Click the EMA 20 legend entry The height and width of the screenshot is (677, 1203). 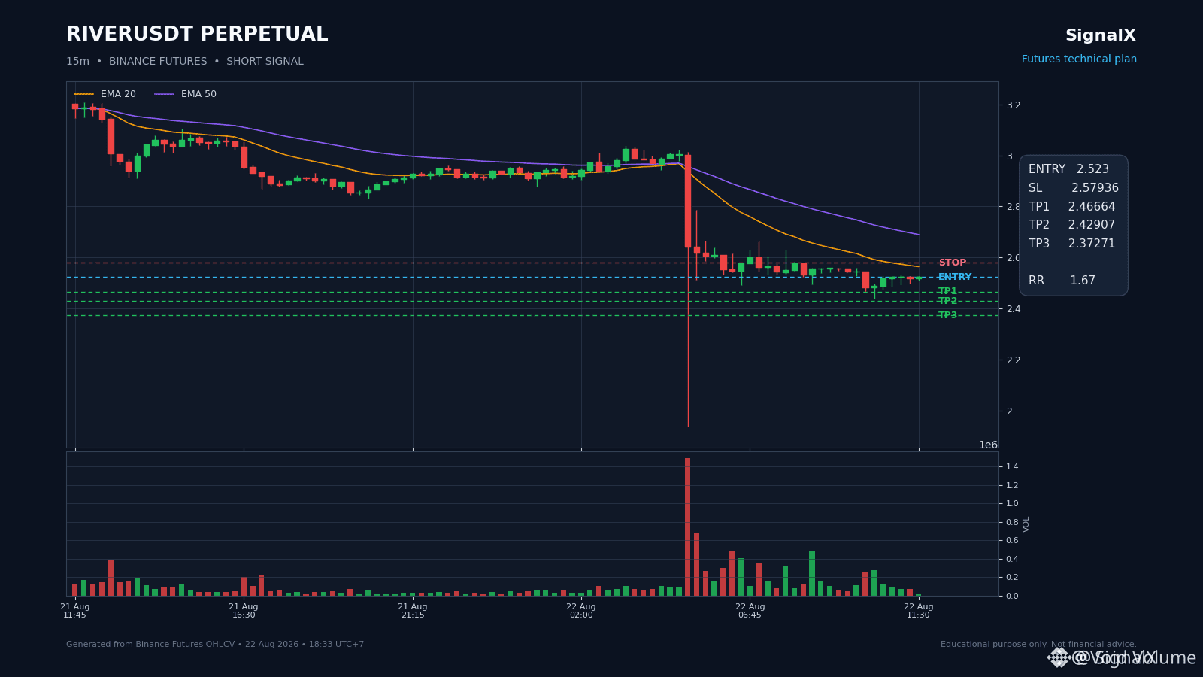point(105,94)
